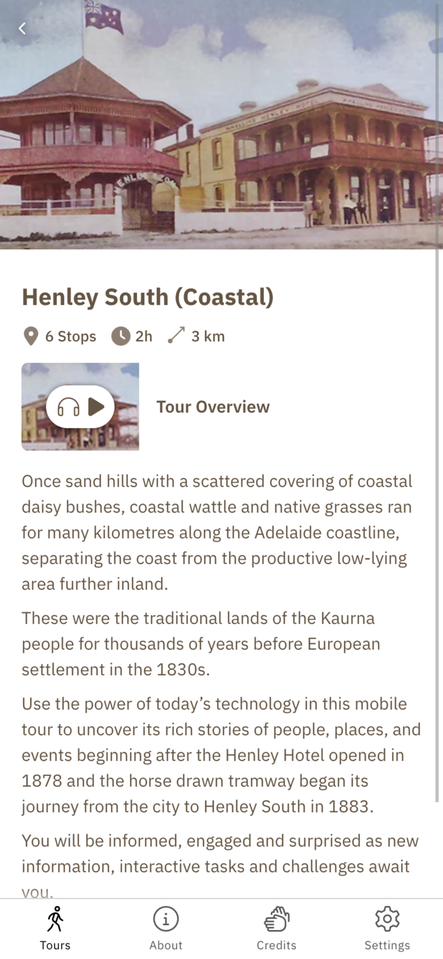
Task: Click the clock duration icon
Action: click(x=121, y=336)
